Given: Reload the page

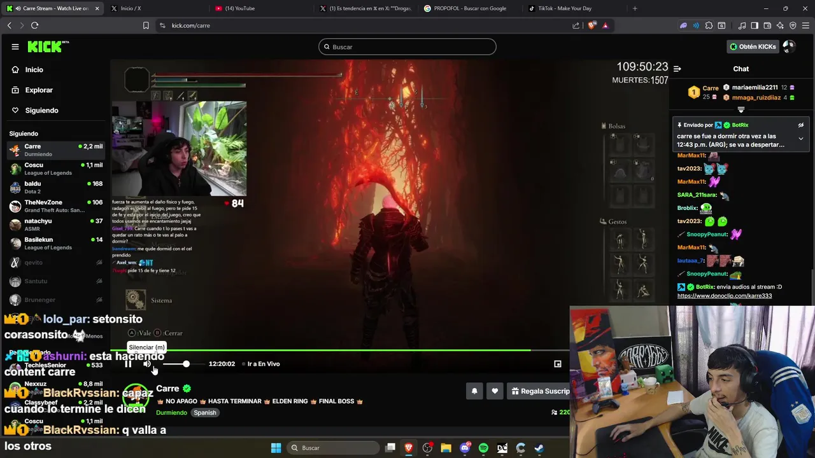Looking at the screenshot, I should [34, 25].
